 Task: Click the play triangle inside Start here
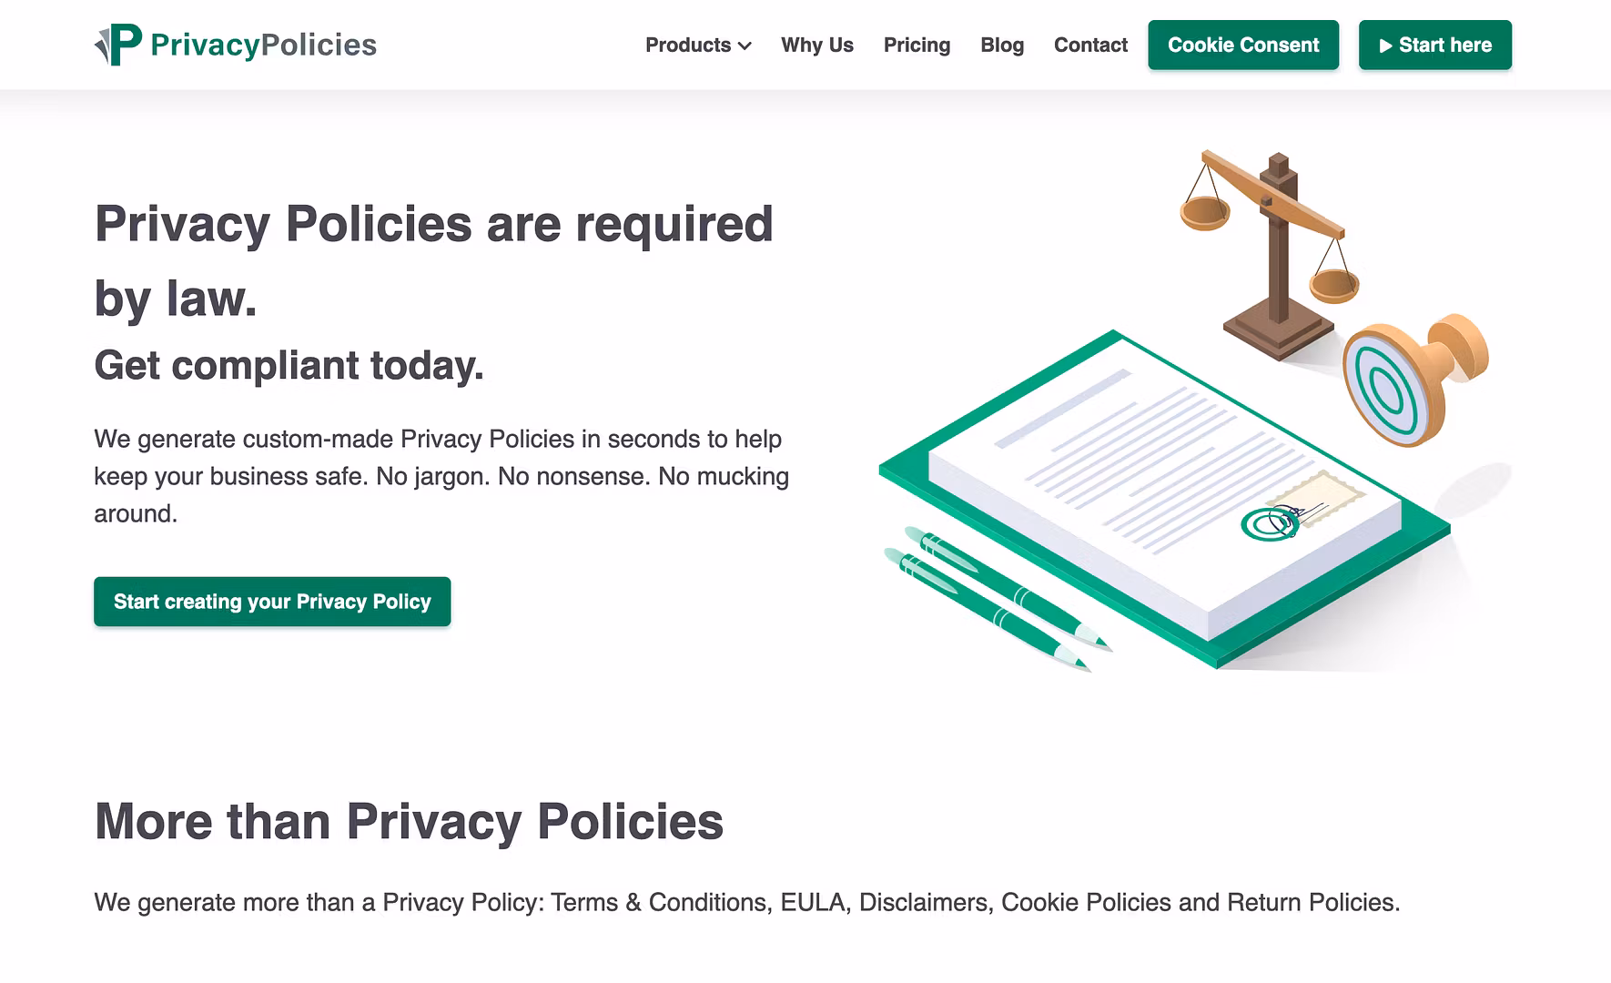coord(1386,45)
